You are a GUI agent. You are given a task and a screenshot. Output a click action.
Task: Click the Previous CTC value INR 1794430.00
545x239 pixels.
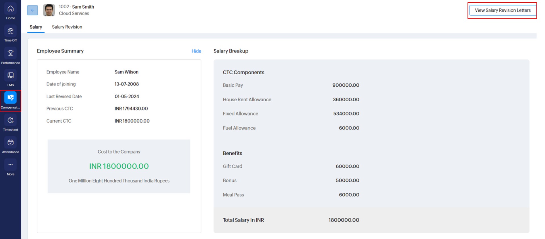coord(131,109)
